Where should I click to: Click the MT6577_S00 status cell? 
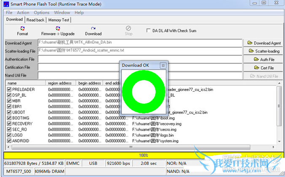[19, 171]
